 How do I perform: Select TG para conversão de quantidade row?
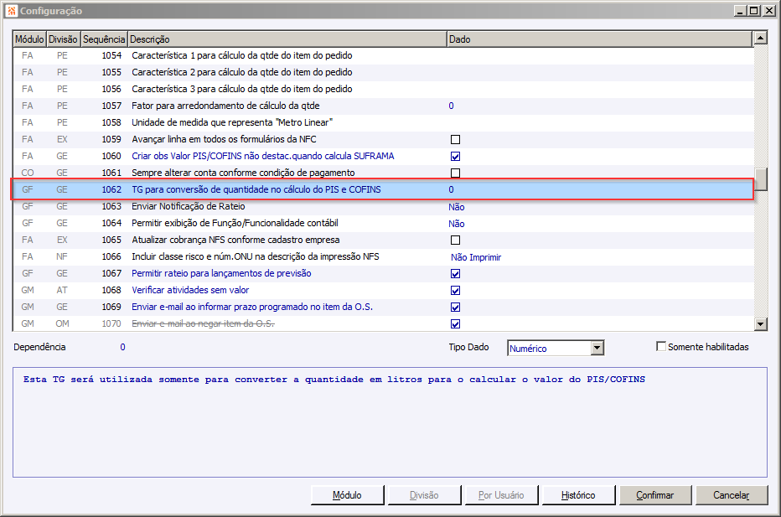(x=382, y=189)
